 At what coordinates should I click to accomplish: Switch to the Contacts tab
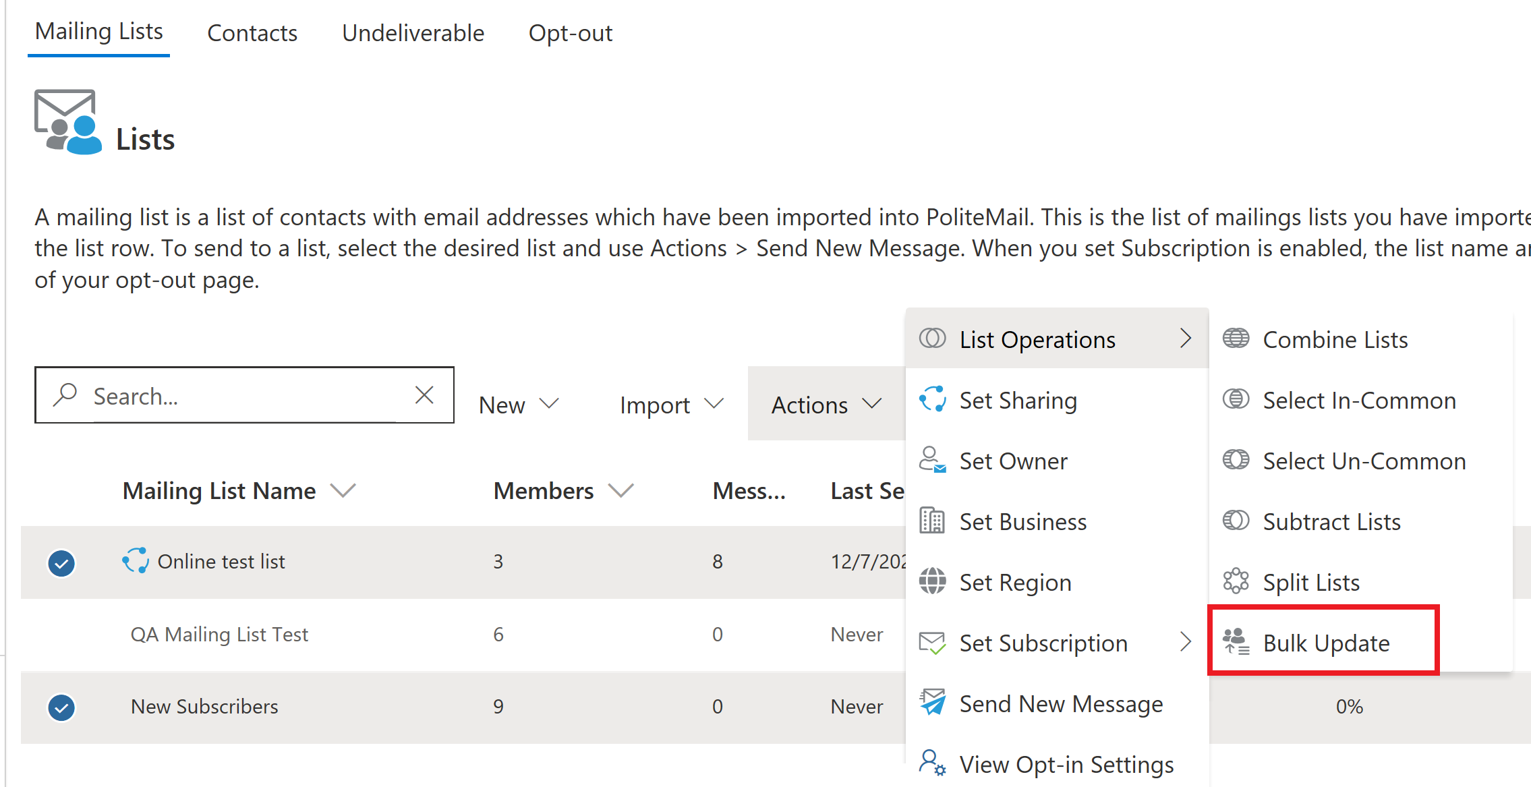(252, 33)
